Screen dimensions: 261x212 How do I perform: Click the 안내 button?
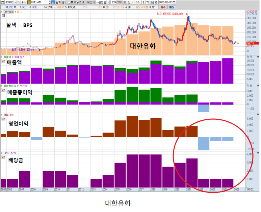tap(131, 2)
